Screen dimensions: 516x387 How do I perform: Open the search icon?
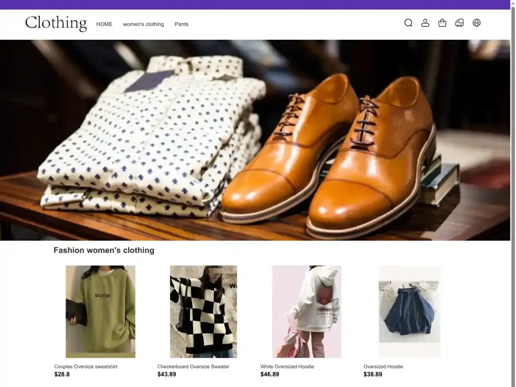[x=408, y=23]
